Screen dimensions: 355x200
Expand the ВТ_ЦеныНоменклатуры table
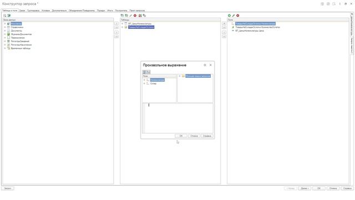pyautogui.click(x=122, y=23)
